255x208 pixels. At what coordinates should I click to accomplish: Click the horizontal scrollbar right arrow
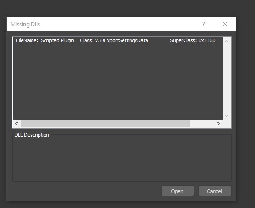(x=219, y=124)
